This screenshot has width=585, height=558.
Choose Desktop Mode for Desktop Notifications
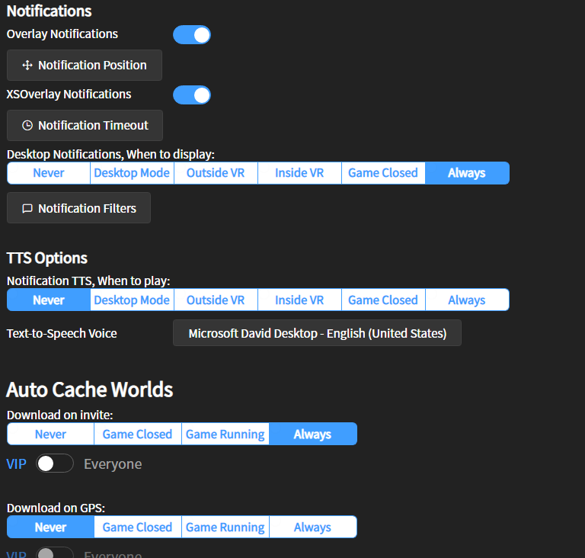click(x=132, y=173)
